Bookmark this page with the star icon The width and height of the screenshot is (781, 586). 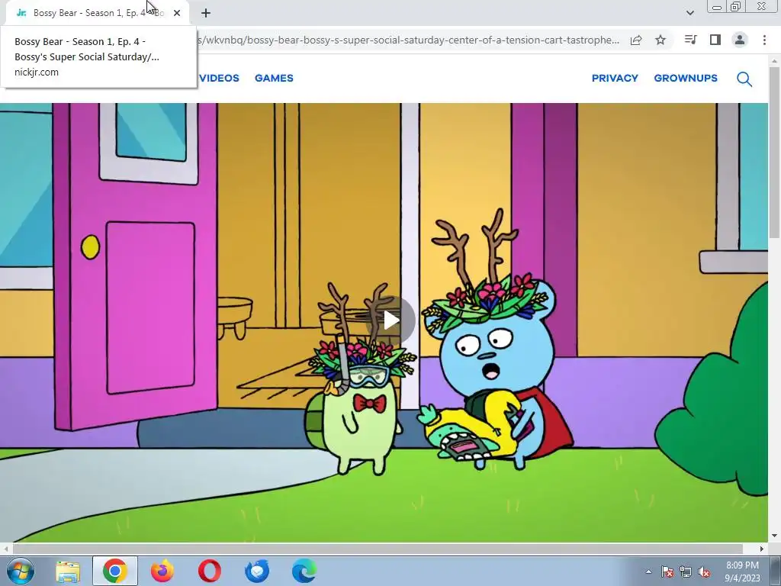[x=660, y=40]
